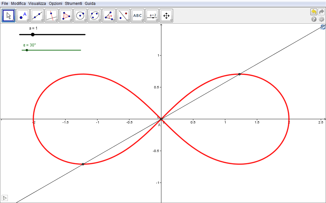Click the yellow Undo arrow button
This screenshot has height=203, width=326.
314,12
